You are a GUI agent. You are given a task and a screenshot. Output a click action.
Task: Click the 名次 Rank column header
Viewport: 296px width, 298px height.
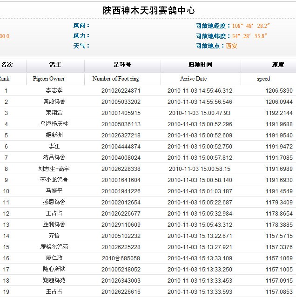click(7, 65)
